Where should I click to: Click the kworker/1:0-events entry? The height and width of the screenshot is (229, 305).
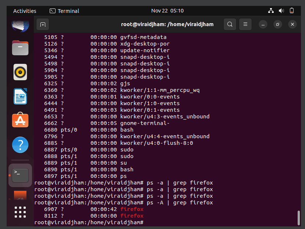coord(150,103)
